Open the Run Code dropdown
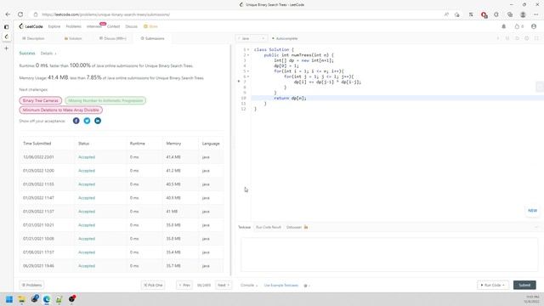The image size is (544, 306). coord(493,286)
